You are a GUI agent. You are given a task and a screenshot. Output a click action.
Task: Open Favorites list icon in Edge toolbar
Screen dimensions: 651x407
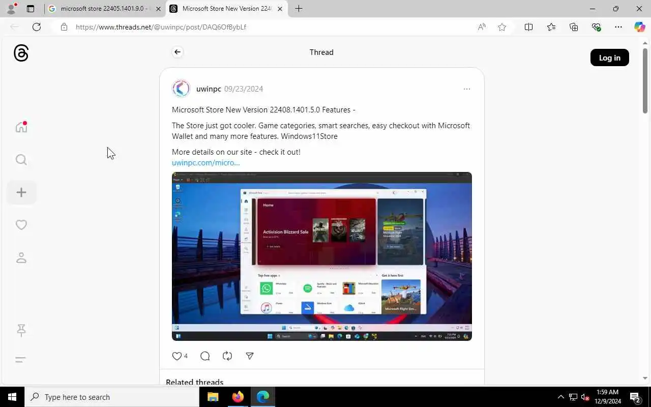click(x=551, y=27)
